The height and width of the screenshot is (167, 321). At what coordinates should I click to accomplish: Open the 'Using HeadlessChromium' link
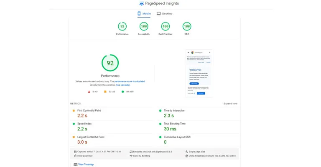point(212,156)
